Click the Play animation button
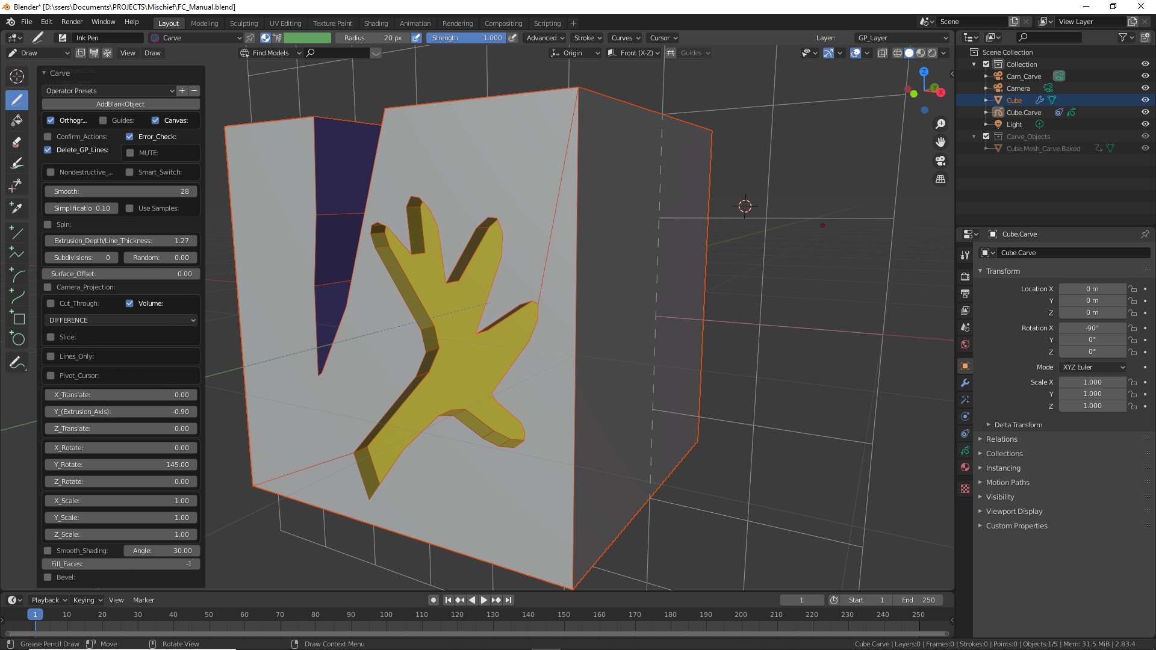 point(484,600)
